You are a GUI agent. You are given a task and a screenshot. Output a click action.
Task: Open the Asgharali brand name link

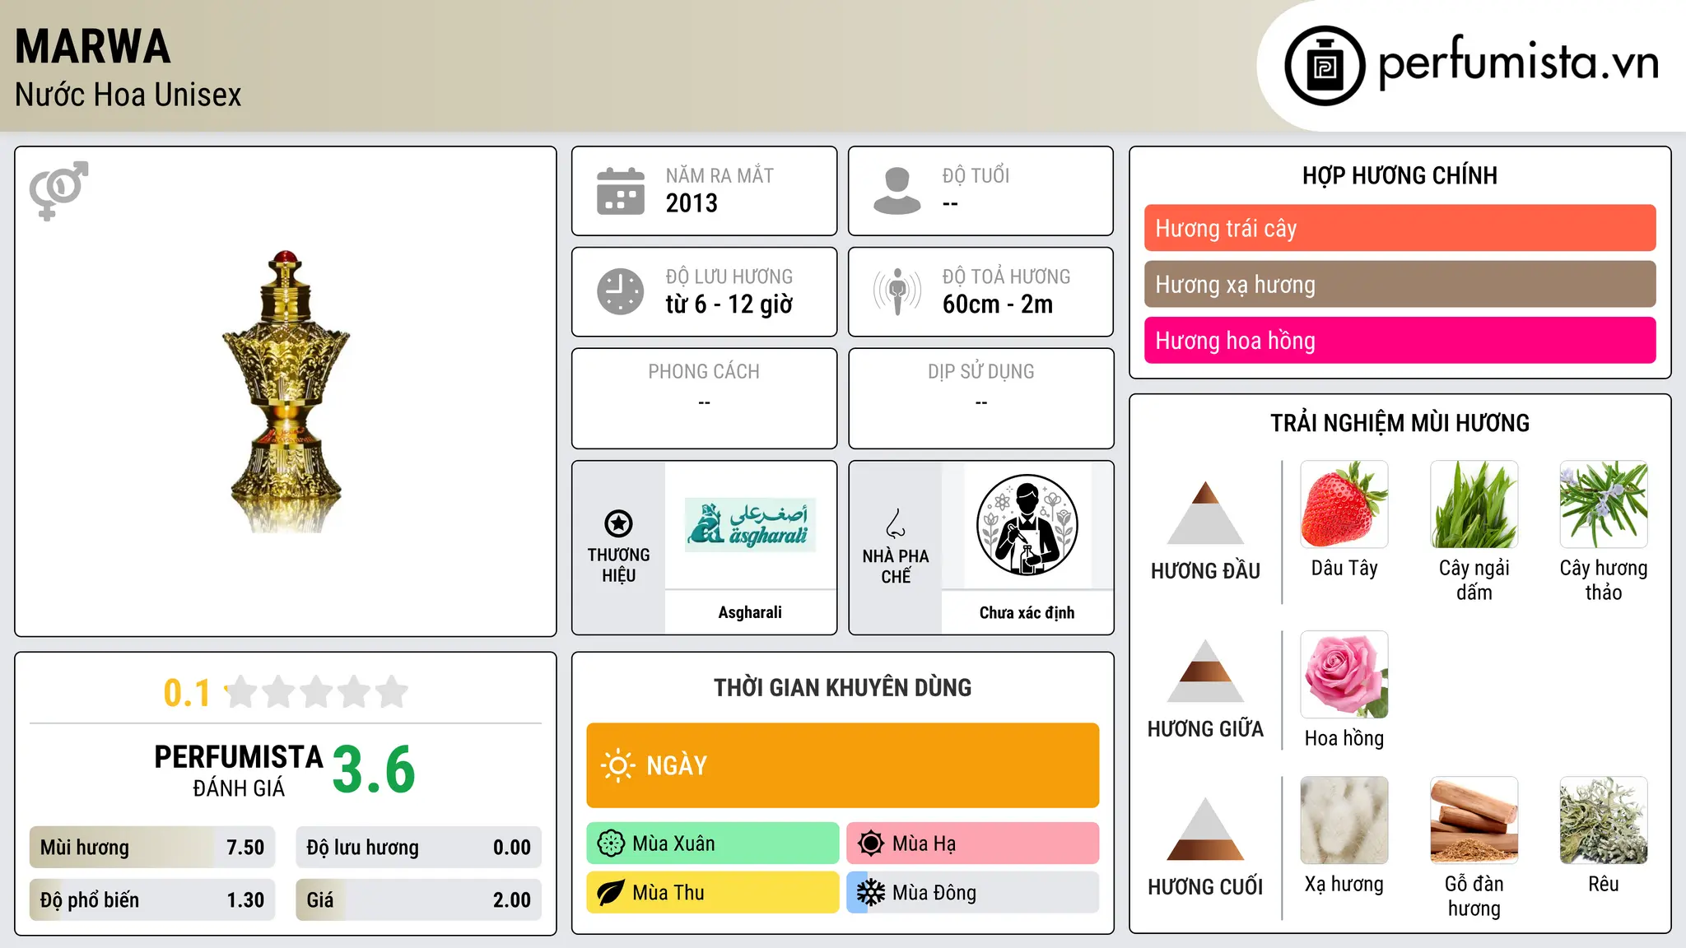(x=750, y=612)
